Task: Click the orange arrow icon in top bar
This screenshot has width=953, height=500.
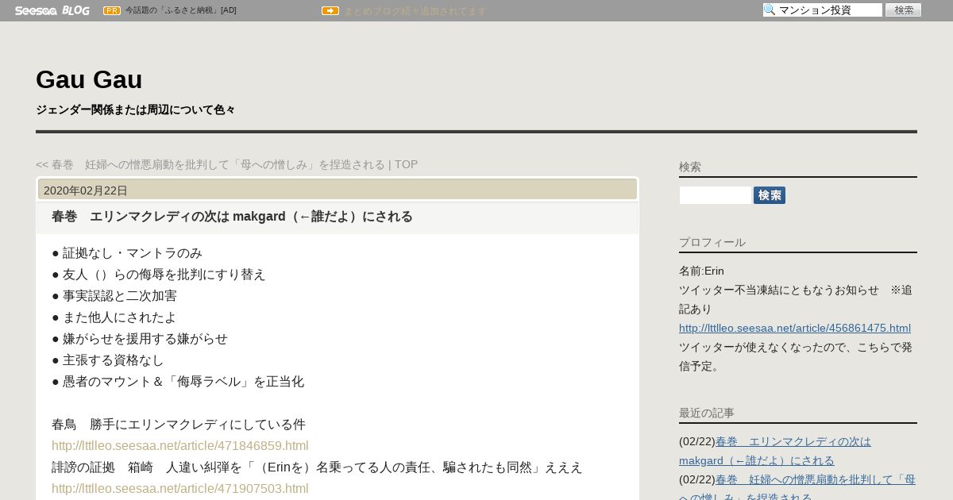Action: (x=330, y=10)
